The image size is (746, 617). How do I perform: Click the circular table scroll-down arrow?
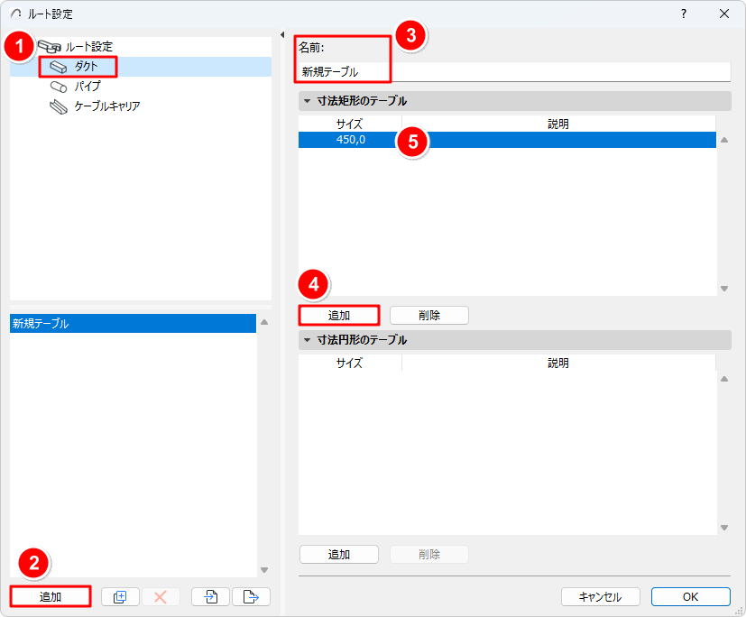(724, 527)
